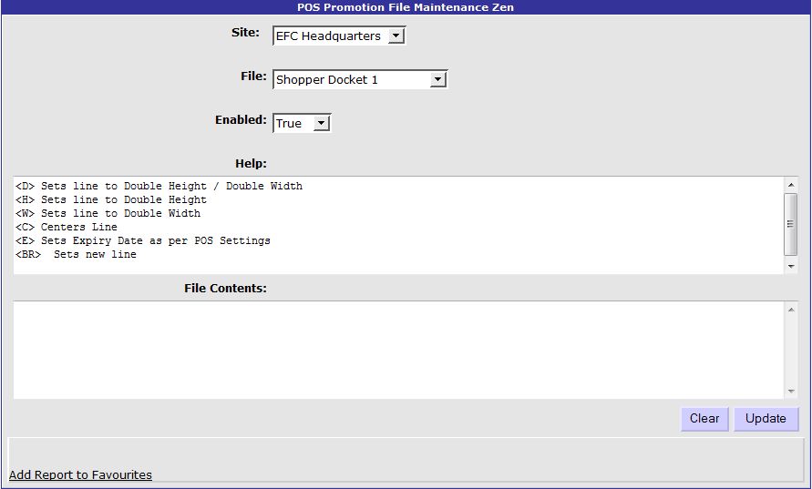The width and height of the screenshot is (812, 489).
Task: Open the Add Report to Favourites link
Action: [x=80, y=474]
